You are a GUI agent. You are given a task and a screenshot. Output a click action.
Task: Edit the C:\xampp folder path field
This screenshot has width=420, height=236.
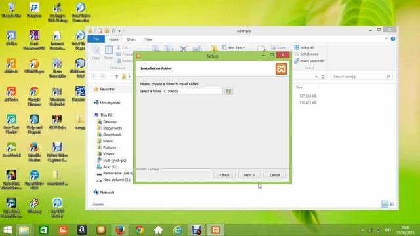pyautogui.click(x=192, y=91)
